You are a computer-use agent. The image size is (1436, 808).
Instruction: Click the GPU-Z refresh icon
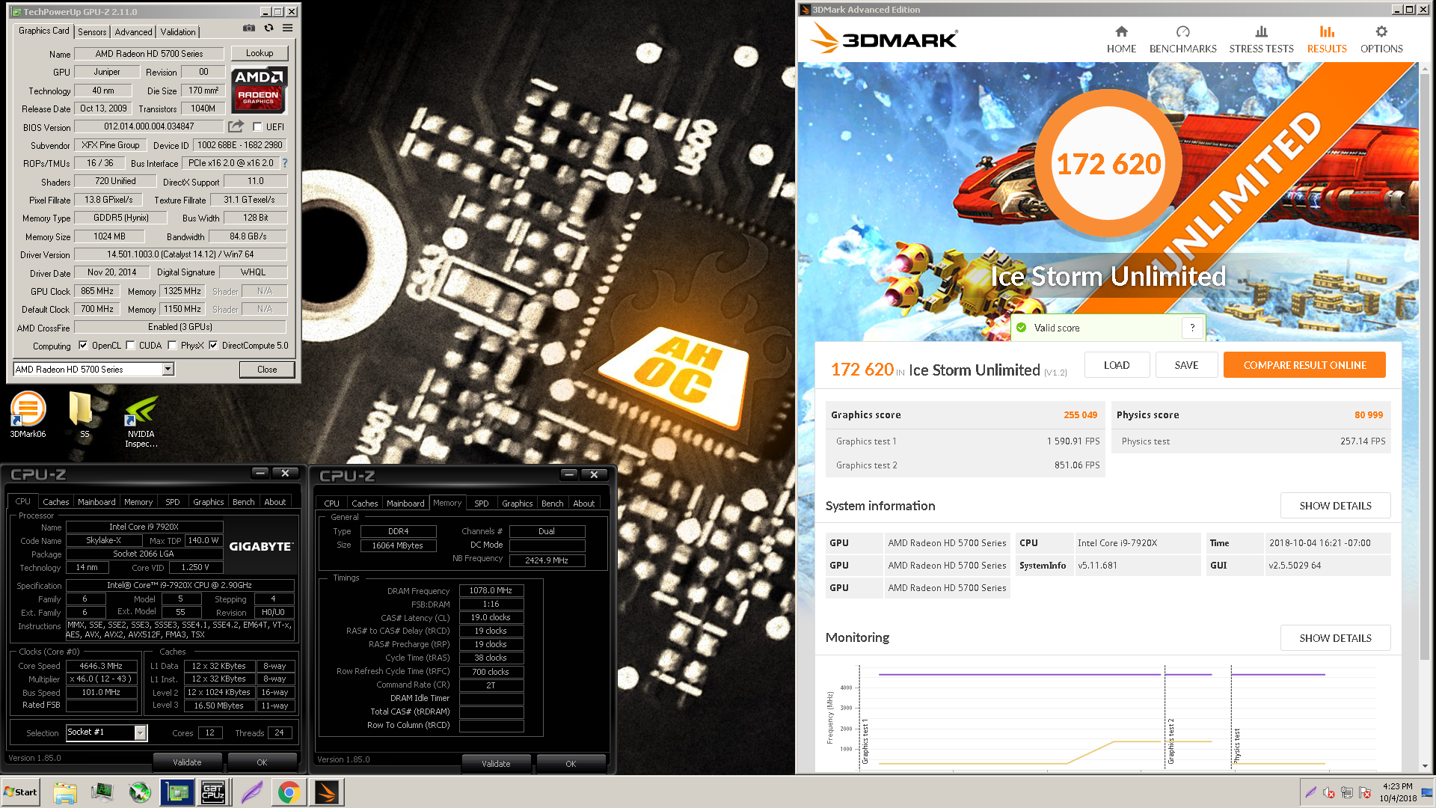(x=269, y=28)
